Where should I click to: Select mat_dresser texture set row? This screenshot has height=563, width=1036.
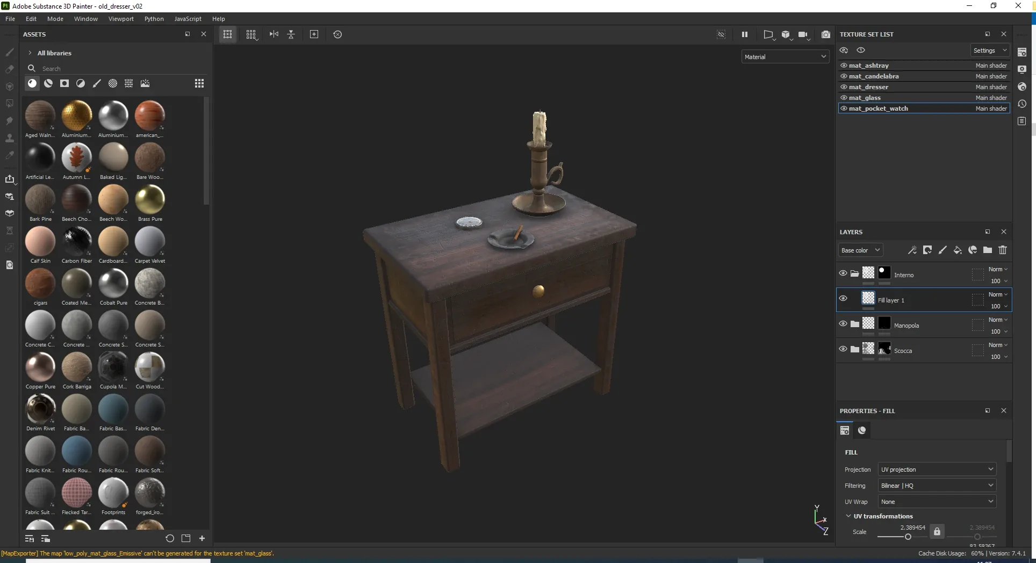pyautogui.click(x=924, y=87)
